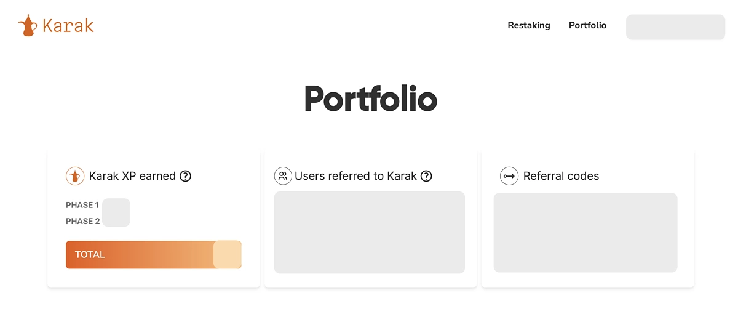Click the users referred loading panel
This screenshot has width=738, height=322.
tap(370, 232)
